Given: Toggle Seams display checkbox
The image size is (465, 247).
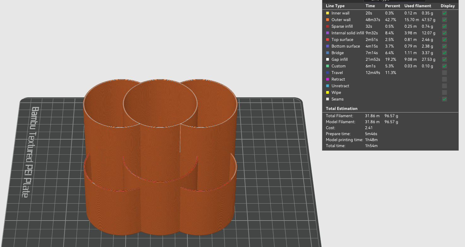Looking at the screenshot, I should point(444,99).
